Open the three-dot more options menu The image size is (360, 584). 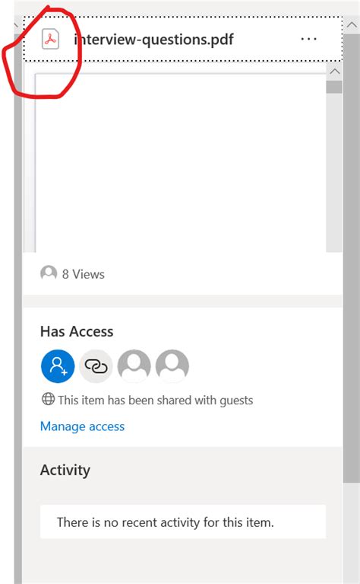click(x=308, y=39)
